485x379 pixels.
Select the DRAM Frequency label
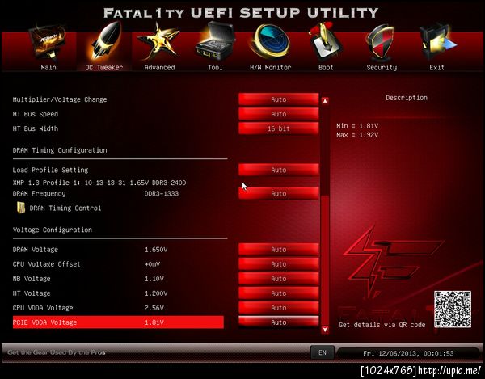coord(40,193)
